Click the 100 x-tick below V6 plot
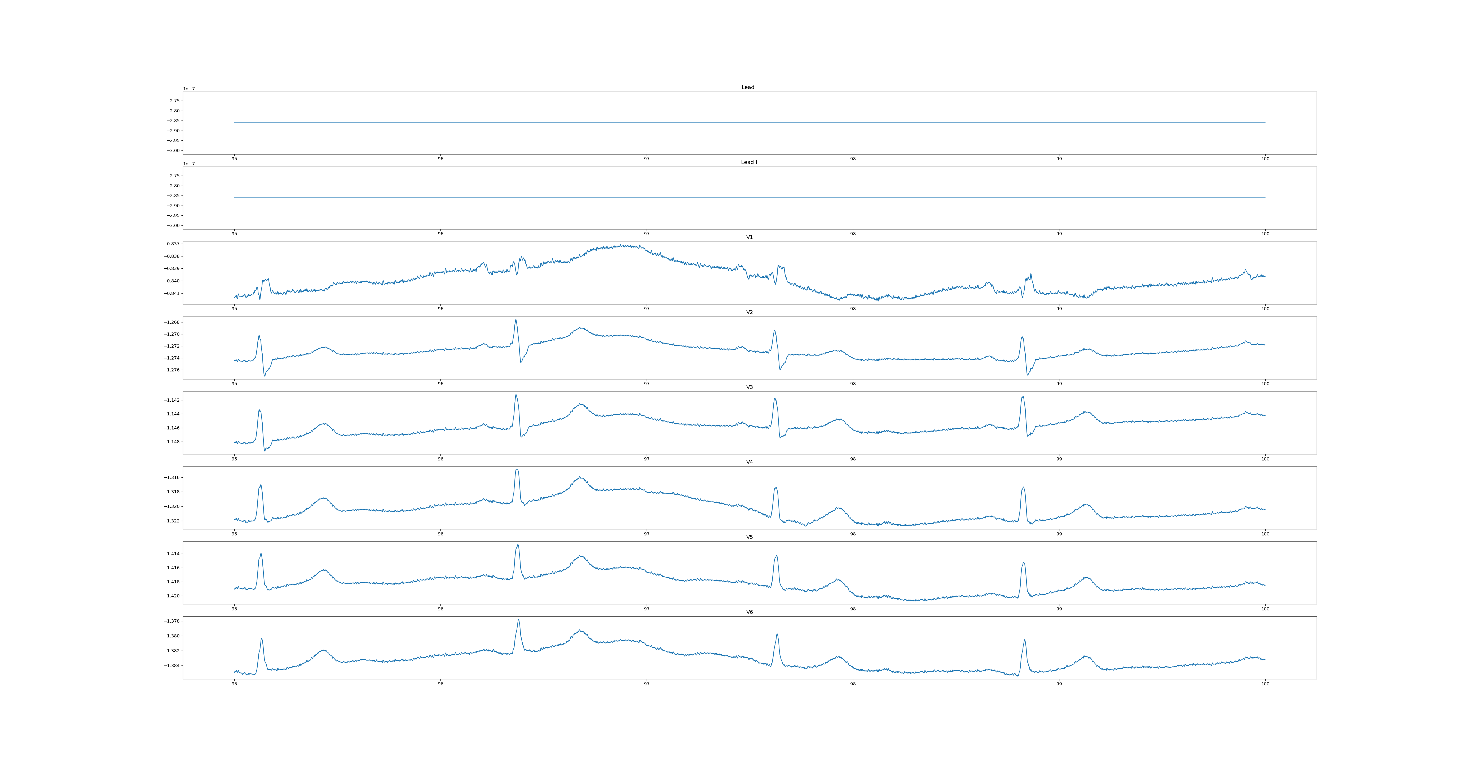This screenshot has height=763, width=1463. pyautogui.click(x=1265, y=684)
